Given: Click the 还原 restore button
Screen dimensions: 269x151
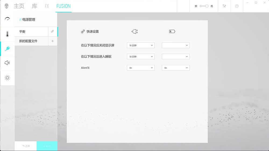Looking at the screenshot, I should click(26, 146).
